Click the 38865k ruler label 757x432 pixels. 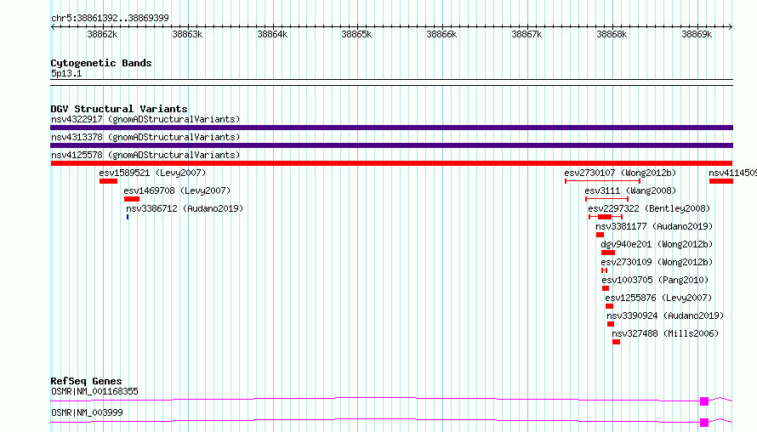tap(356, 34)
